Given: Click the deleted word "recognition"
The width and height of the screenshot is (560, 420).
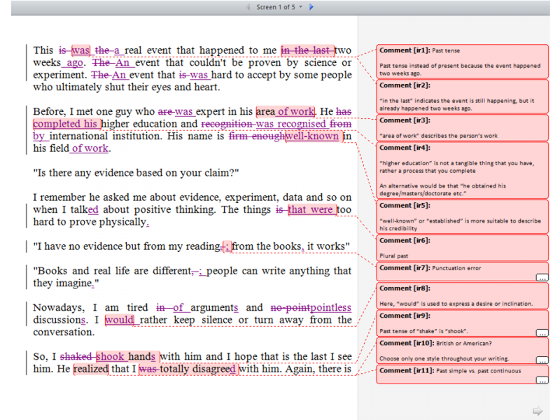Looking at the screenshot, I should [x=227, y=124].
